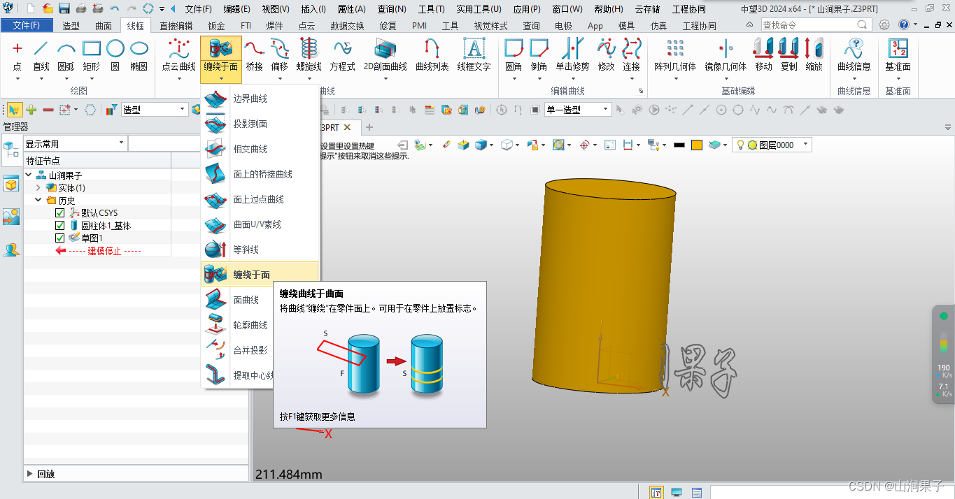955x499 pixels.
Task: Open the 缠绕于面 ribbon button dropdown arrow
Action: point(221,78)
